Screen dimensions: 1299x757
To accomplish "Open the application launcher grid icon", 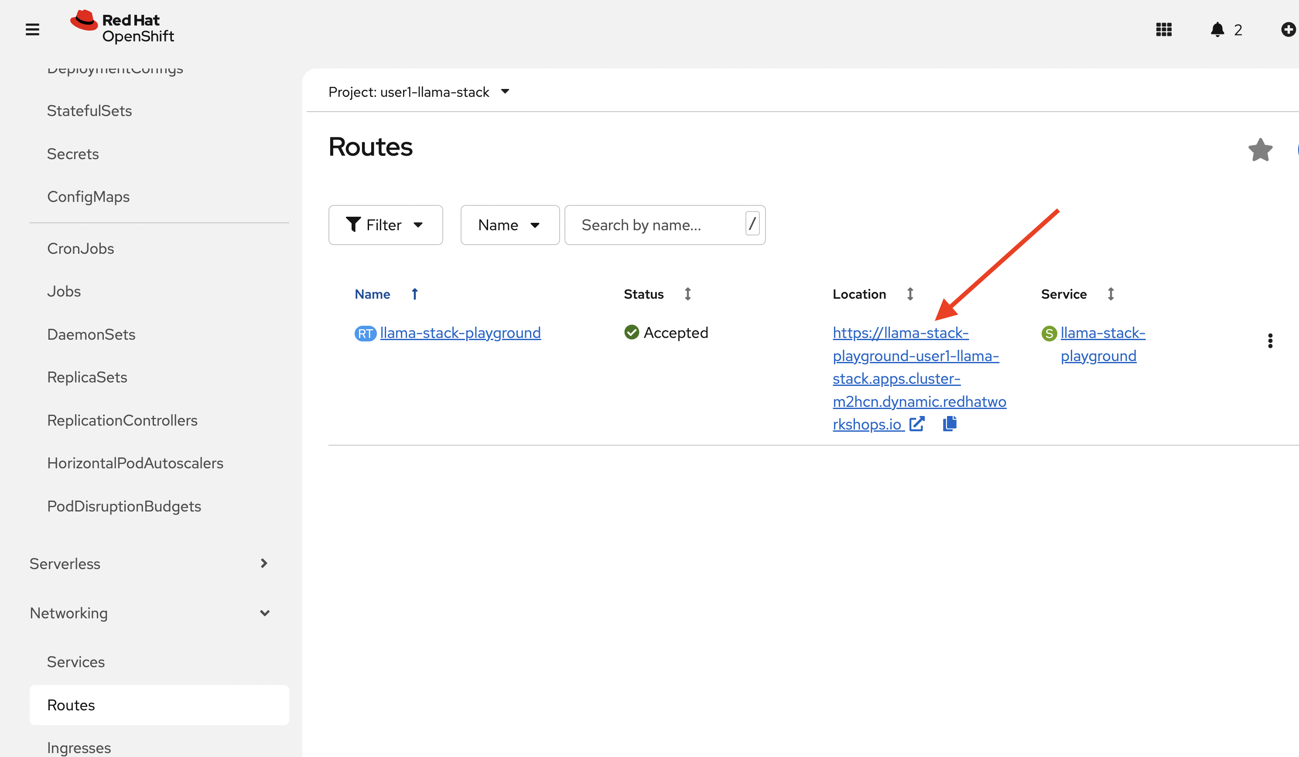I will pos(1163,29).
